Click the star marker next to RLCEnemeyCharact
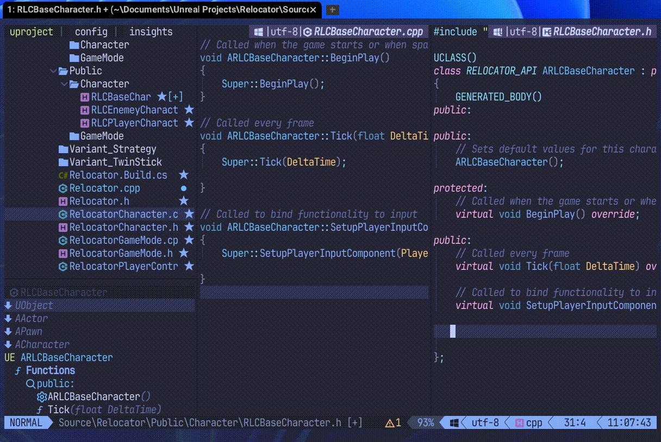The image size is (661, 442). click(189, 110)
